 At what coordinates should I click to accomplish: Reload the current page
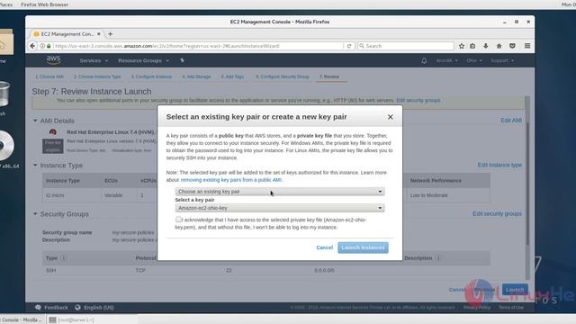[x=349, y=46]
